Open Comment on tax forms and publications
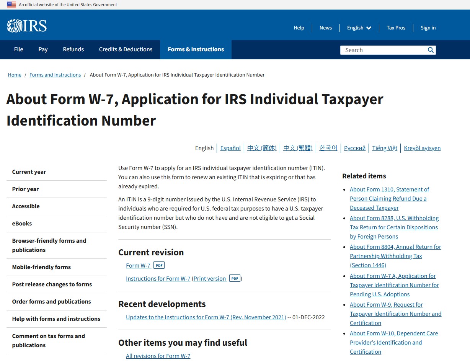470x361 pixels. click(57, 341)
